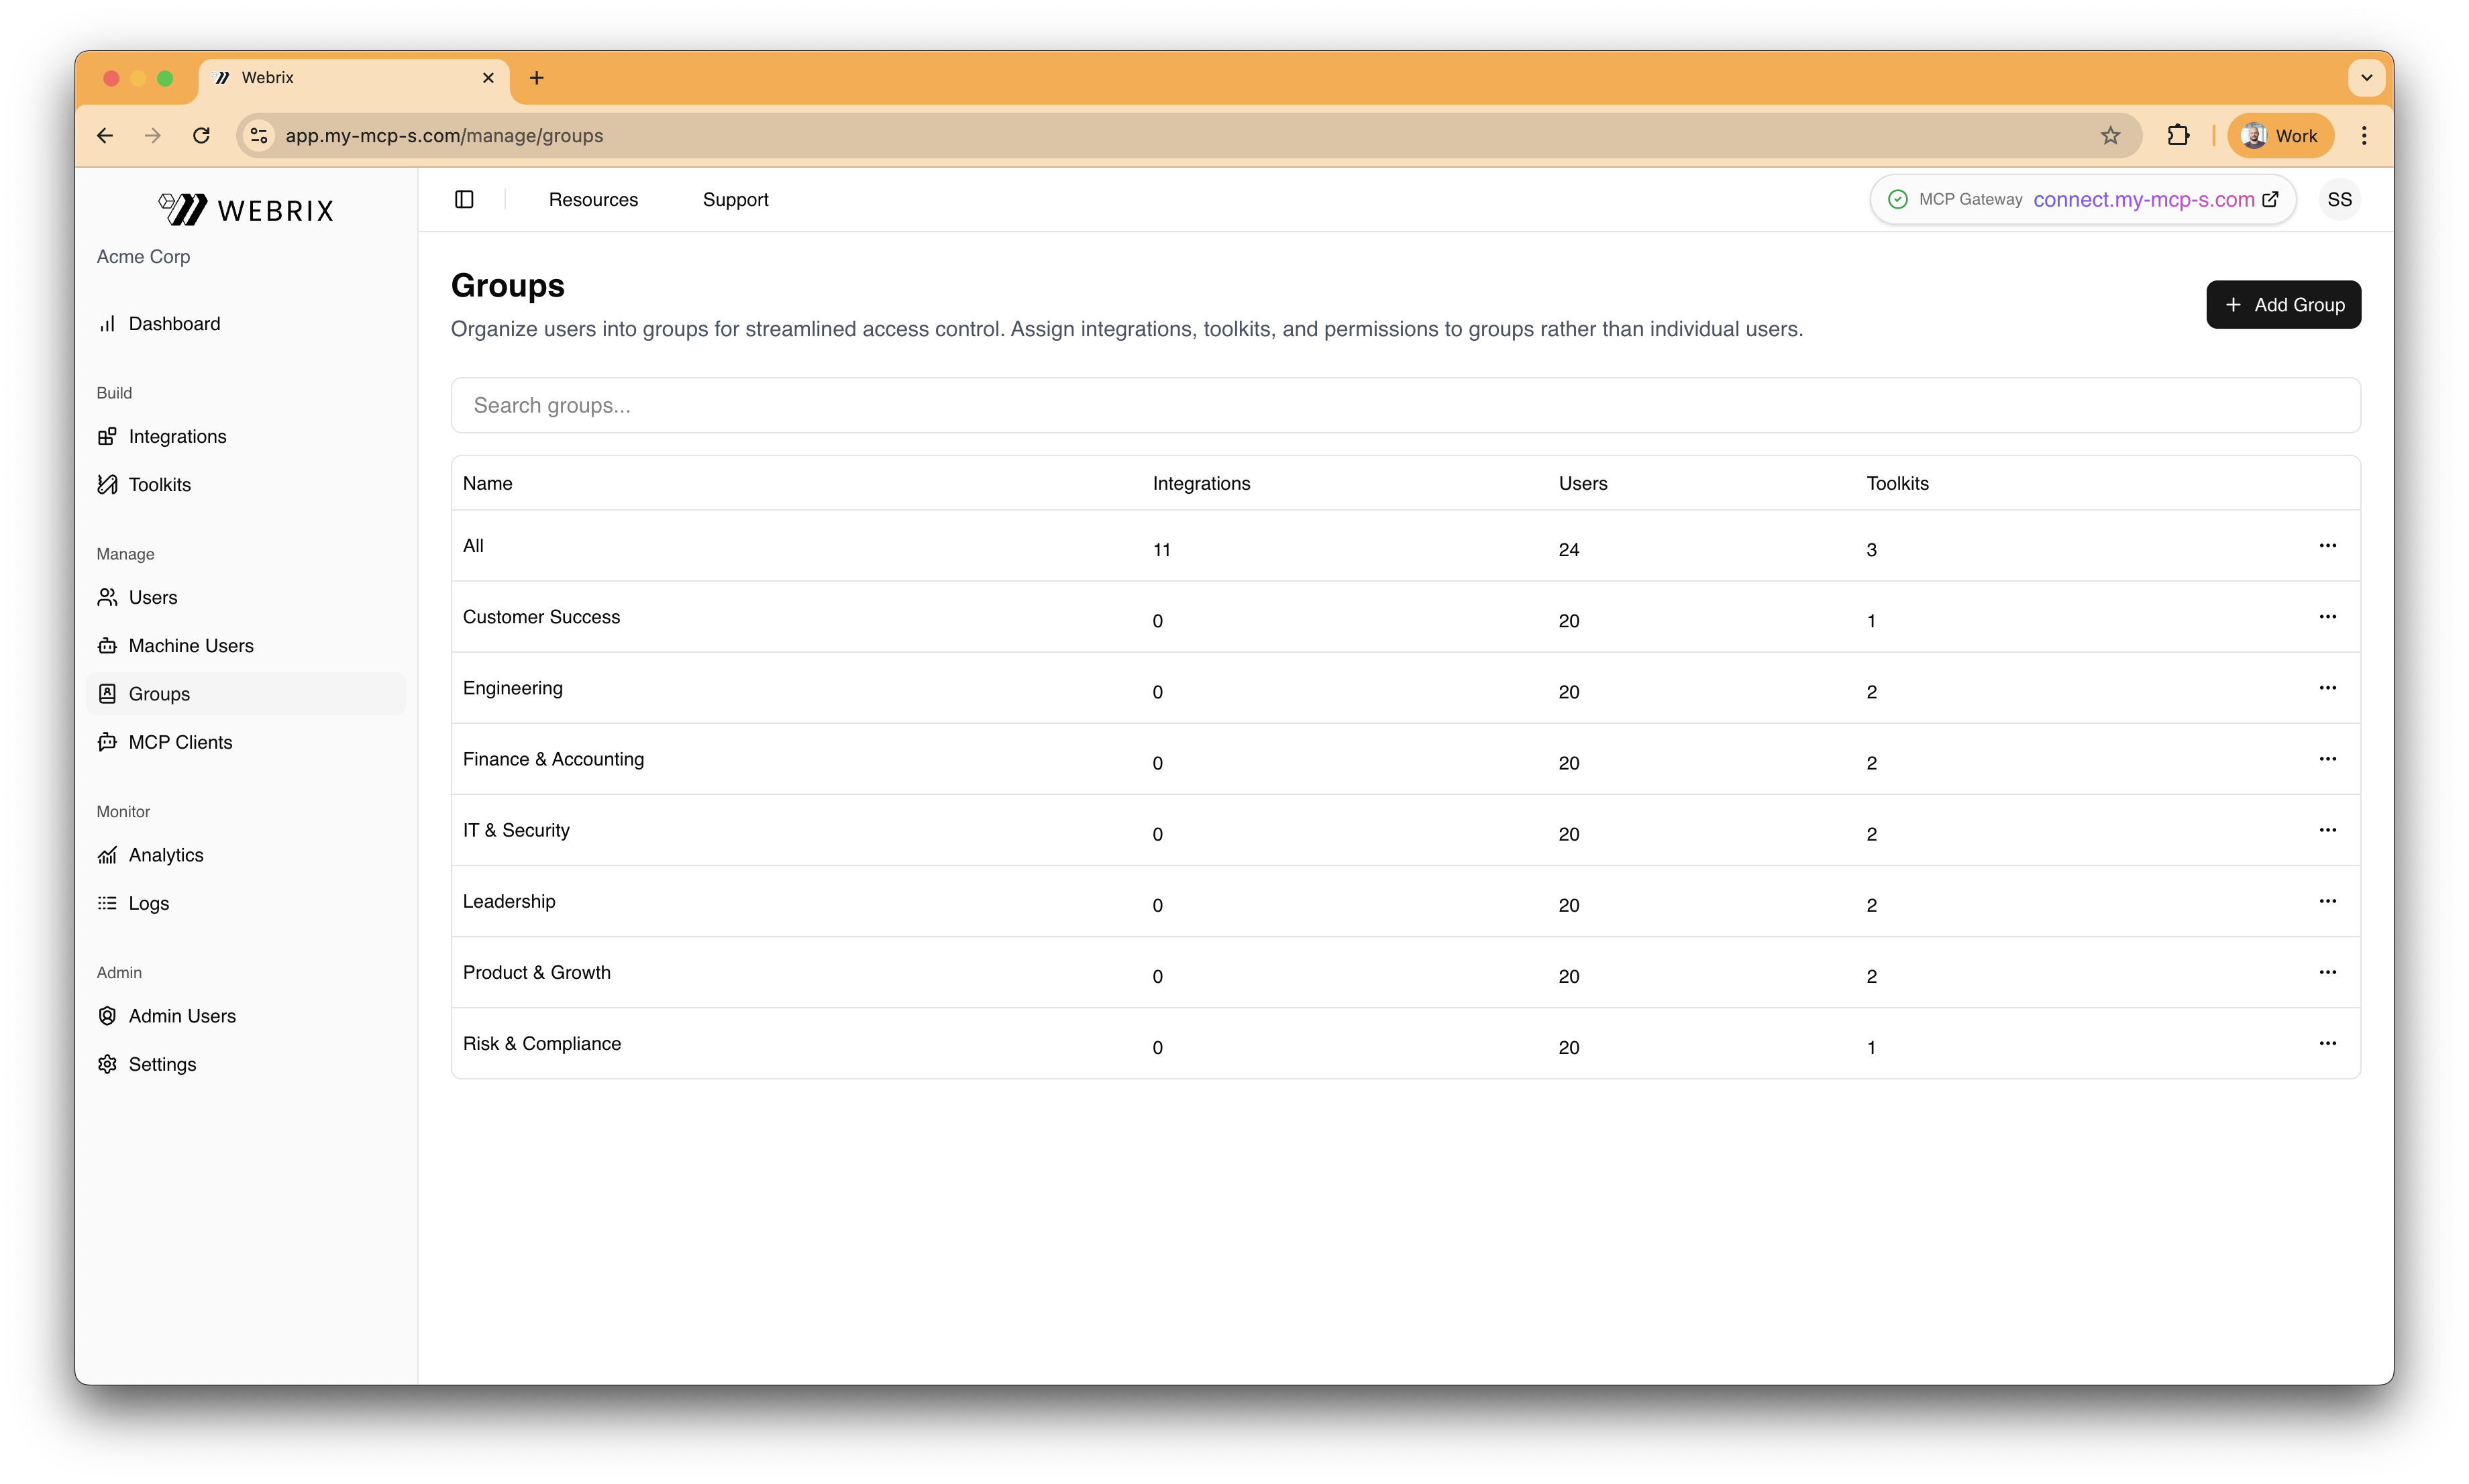
Task: Open Admin Users page
Action: click(182, 1016)
